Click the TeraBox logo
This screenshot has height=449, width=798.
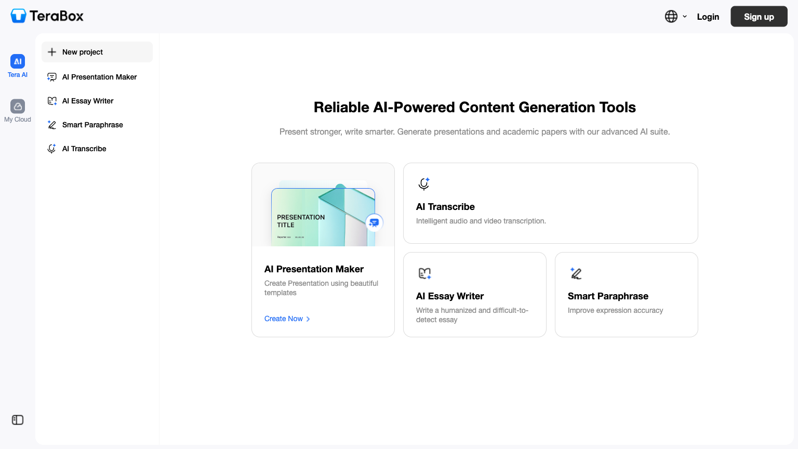(46, 16)
